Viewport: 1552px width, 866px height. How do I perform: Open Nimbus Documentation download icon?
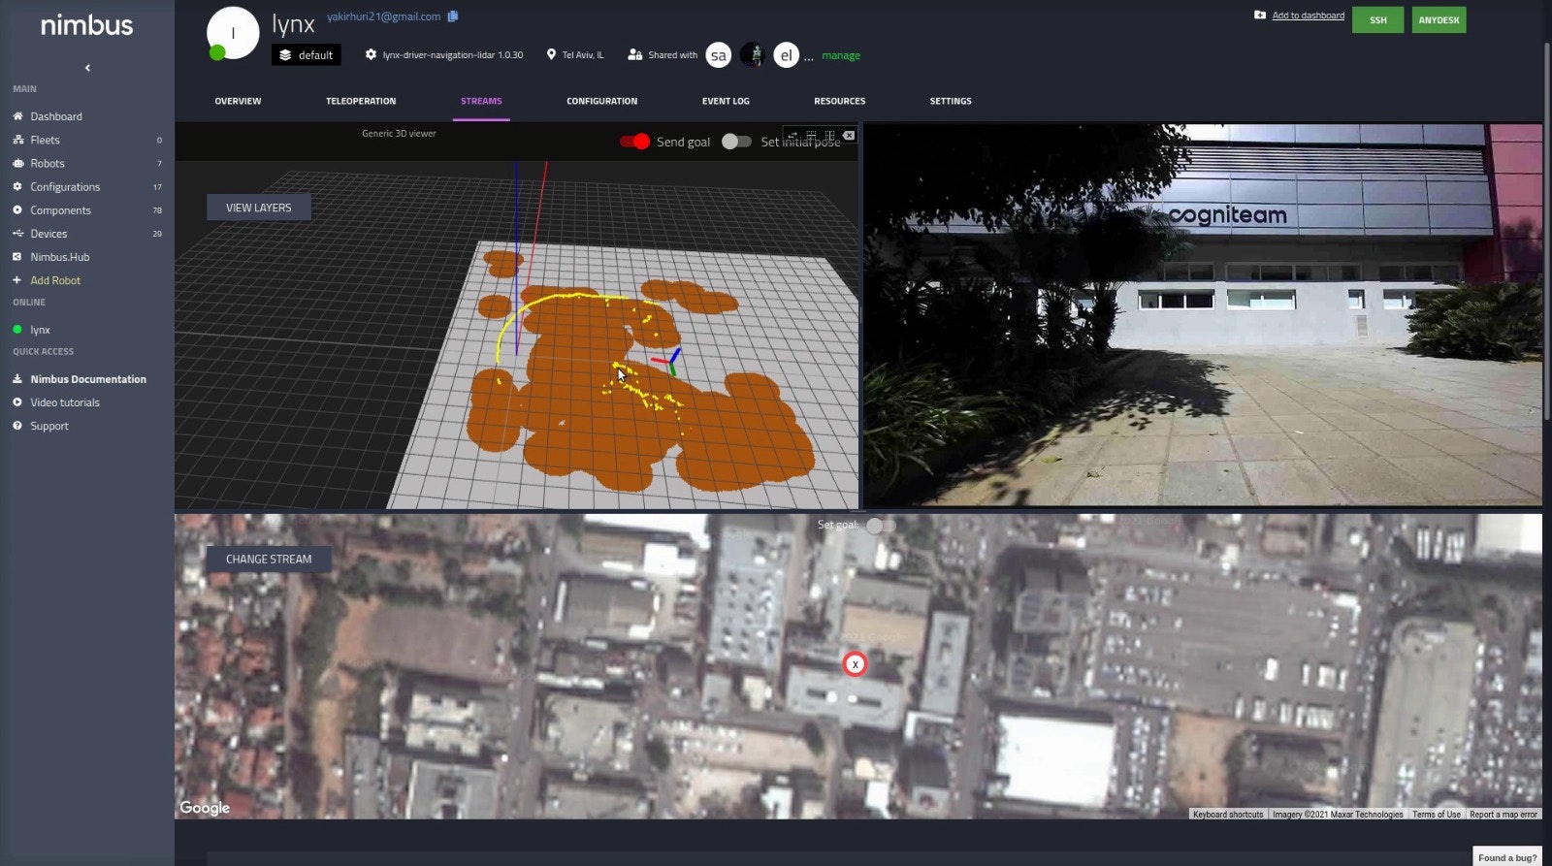pos(17,379)
